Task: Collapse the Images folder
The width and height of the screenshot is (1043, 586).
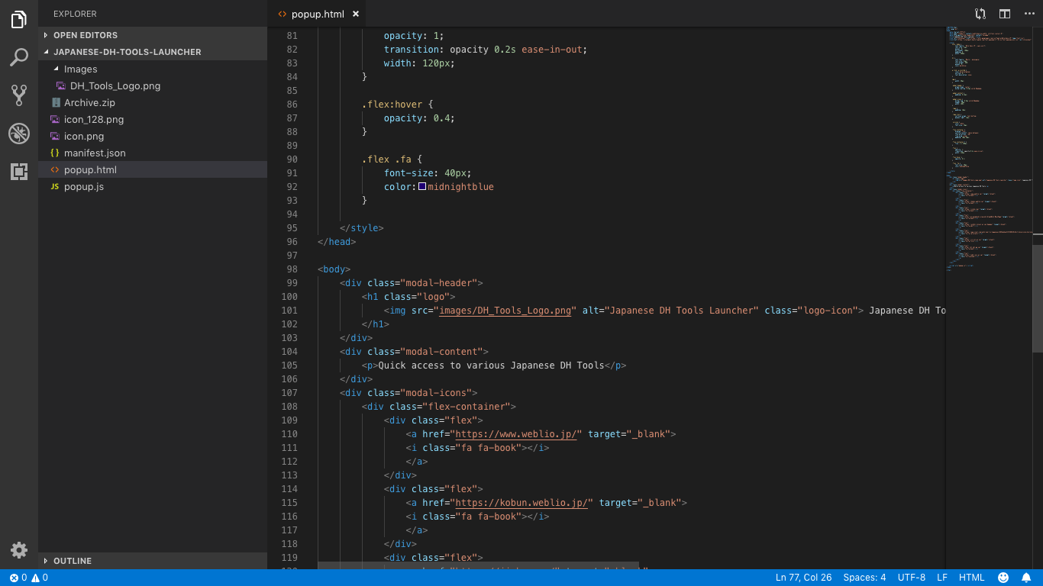Action: [153, 69]
